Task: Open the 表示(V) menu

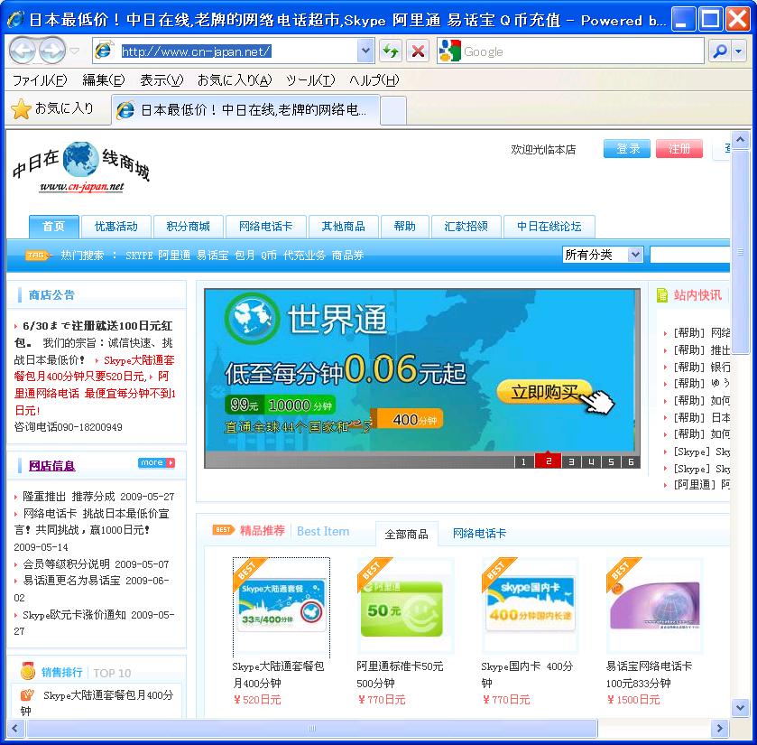Action: coord(162,80)
